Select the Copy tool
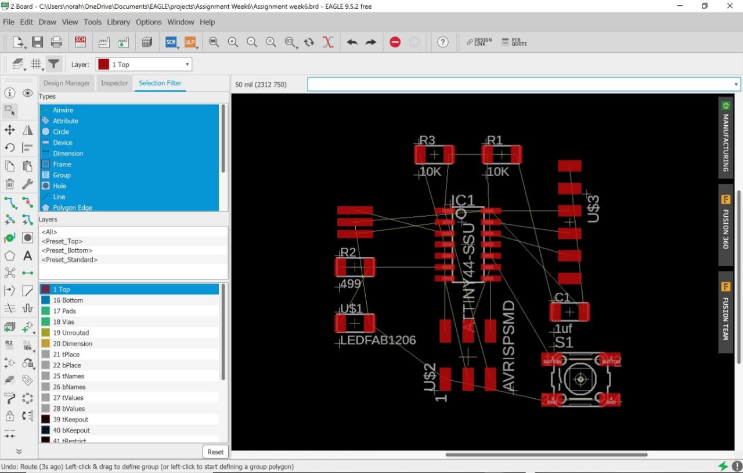The image size is (743, 473). point(10,166)
